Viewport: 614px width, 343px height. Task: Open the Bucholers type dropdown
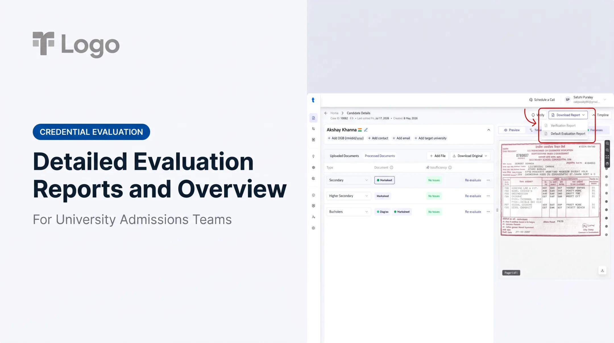point(349,212)
